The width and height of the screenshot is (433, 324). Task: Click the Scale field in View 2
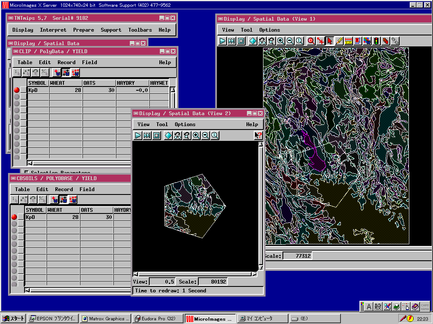tap(213, 281)
